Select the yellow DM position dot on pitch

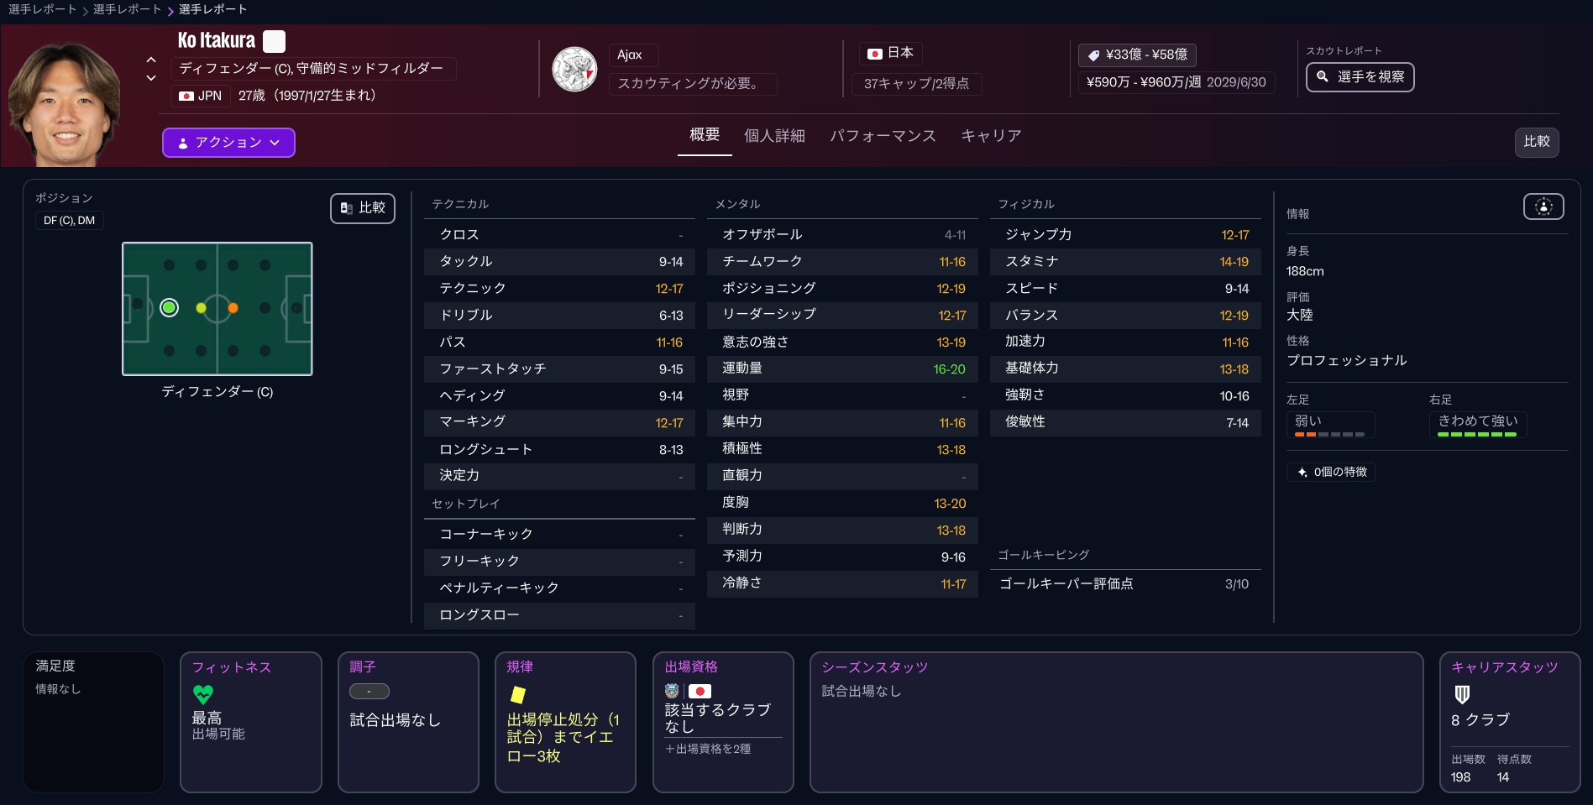[x=201, y=308]
